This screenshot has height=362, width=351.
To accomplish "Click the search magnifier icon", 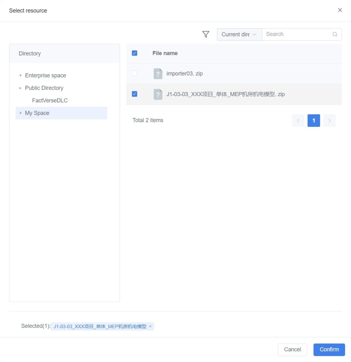I will pyautogui.click(x=334, y=34).
